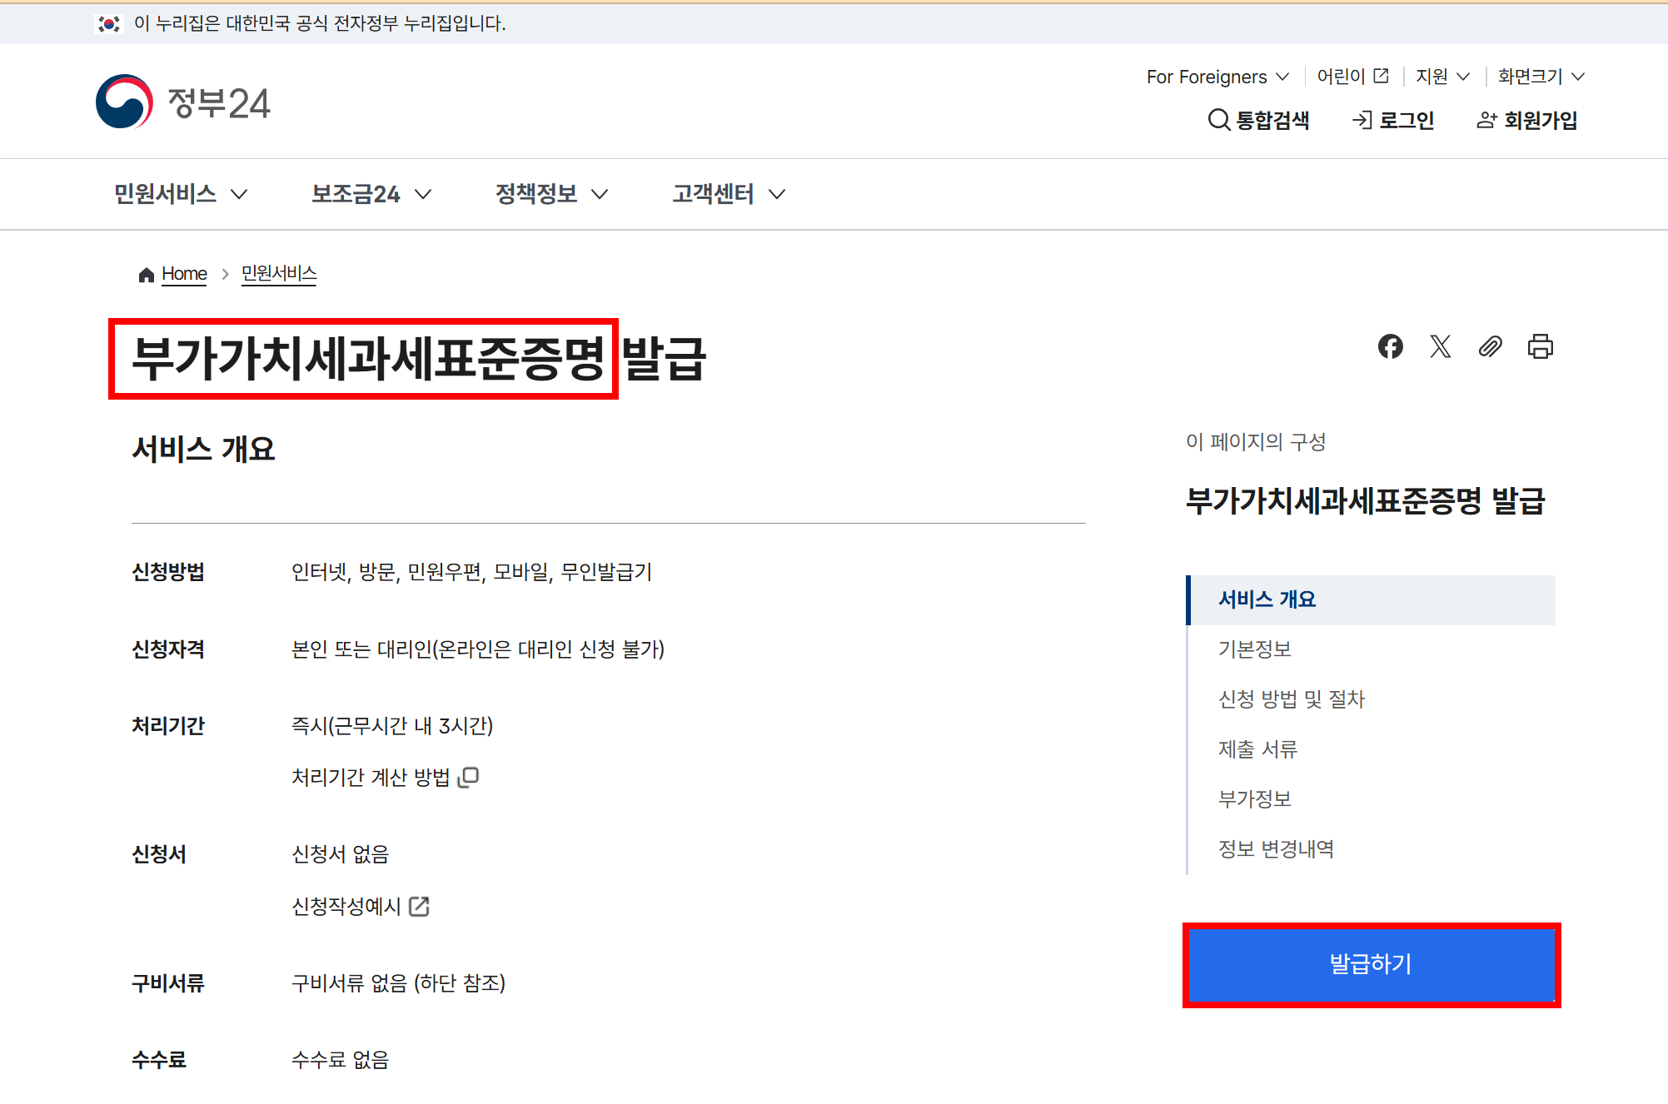This screenshot has width=1668, height=1104.
Task: Click the 로그인 login link
Action: click(1393, 120)
